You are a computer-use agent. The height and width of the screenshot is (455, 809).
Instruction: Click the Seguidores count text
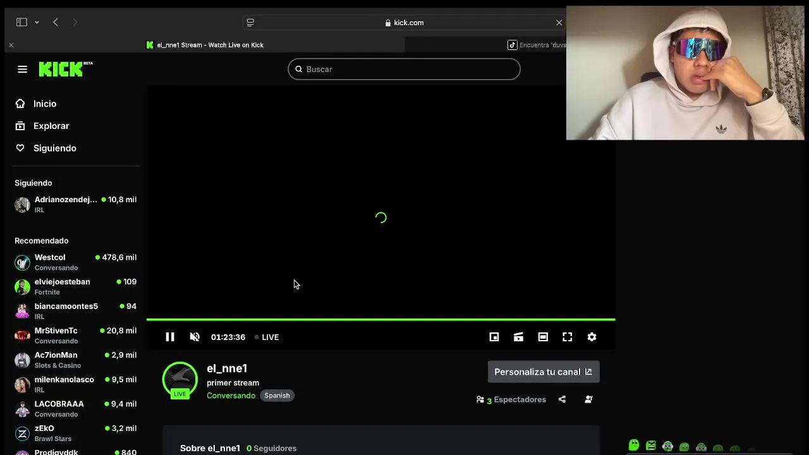[271, 448]
